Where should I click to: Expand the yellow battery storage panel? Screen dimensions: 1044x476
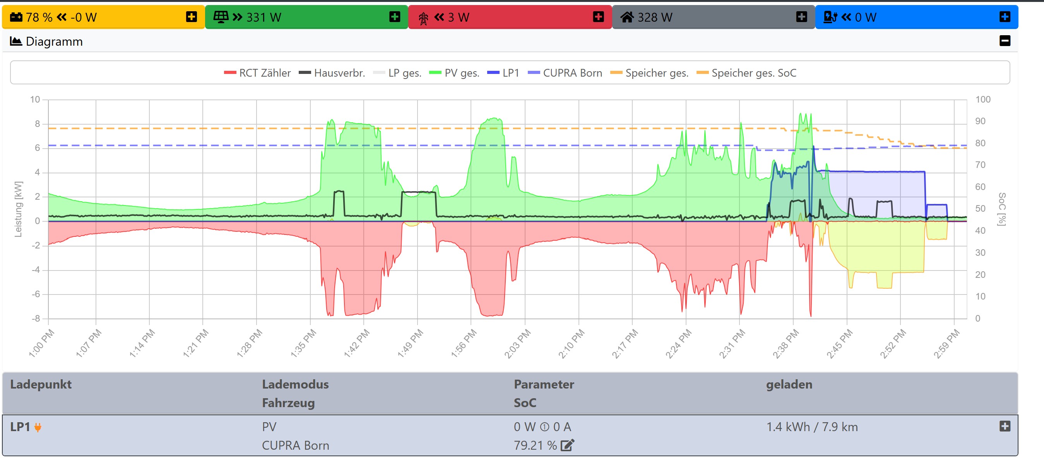[191, 17]
